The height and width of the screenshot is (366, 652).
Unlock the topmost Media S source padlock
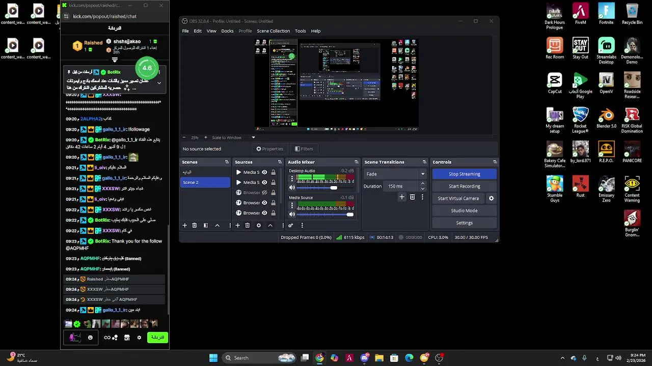[273, 172]
